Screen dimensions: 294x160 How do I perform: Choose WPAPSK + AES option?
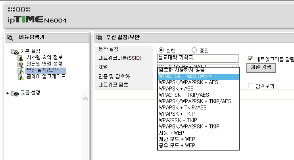coord(198,88)
